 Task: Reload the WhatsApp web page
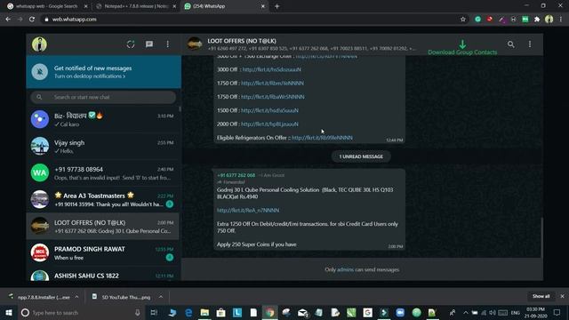point(32,20)
